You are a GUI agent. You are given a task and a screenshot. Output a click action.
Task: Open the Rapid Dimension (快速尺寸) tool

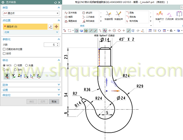point(160,16)
